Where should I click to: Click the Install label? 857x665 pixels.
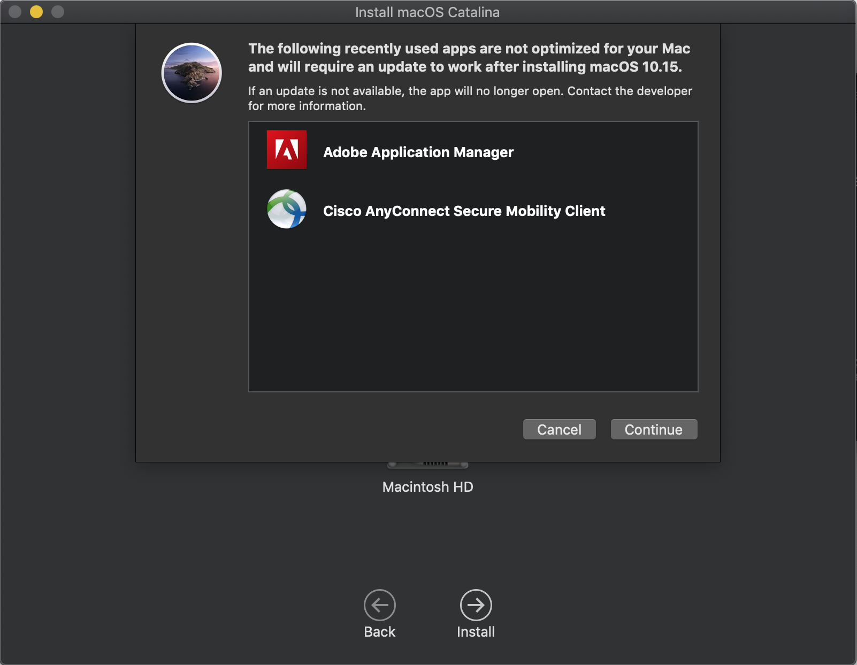pos(476,632)
